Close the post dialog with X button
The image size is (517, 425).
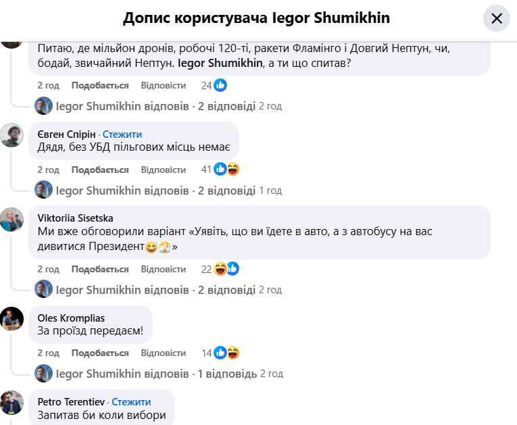(x=496, y=18)
